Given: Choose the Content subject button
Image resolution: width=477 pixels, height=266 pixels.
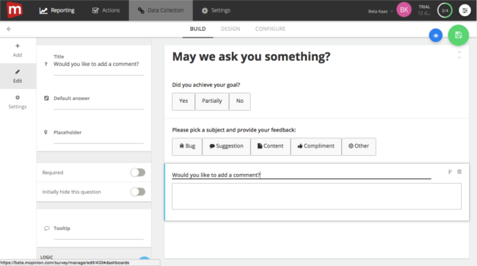Looking at the screenshot, I should [x=271, y=146].
